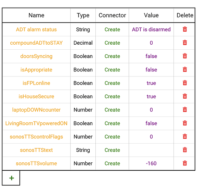
Task: Remove isFPLonline using its trash icon
Action: [x=185, y=83]
